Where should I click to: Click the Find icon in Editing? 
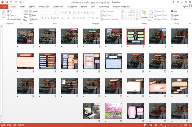pyautogui.click(x=172, y=11)
